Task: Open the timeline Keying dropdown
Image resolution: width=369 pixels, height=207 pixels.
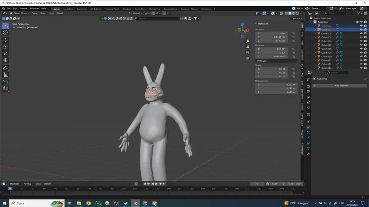Action: 28,184
